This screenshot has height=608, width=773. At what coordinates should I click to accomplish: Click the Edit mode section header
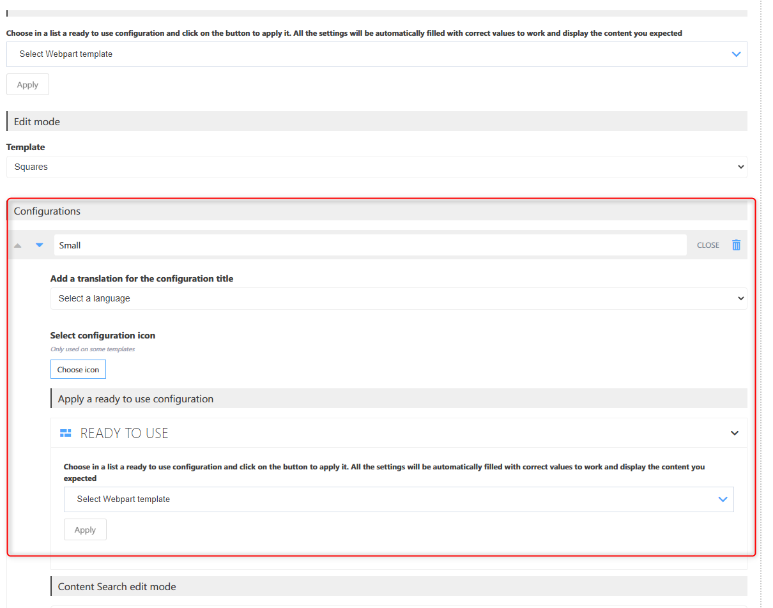click(377, 121)
